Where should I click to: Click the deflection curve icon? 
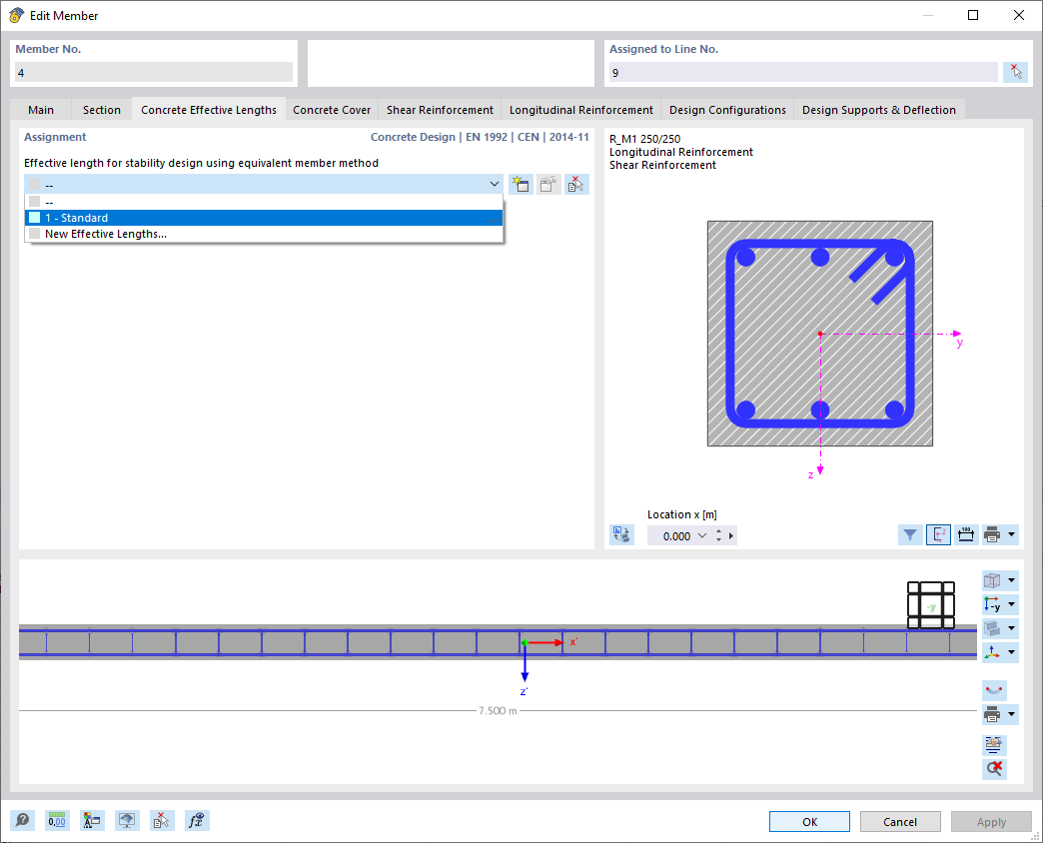[x=994, y=690]
